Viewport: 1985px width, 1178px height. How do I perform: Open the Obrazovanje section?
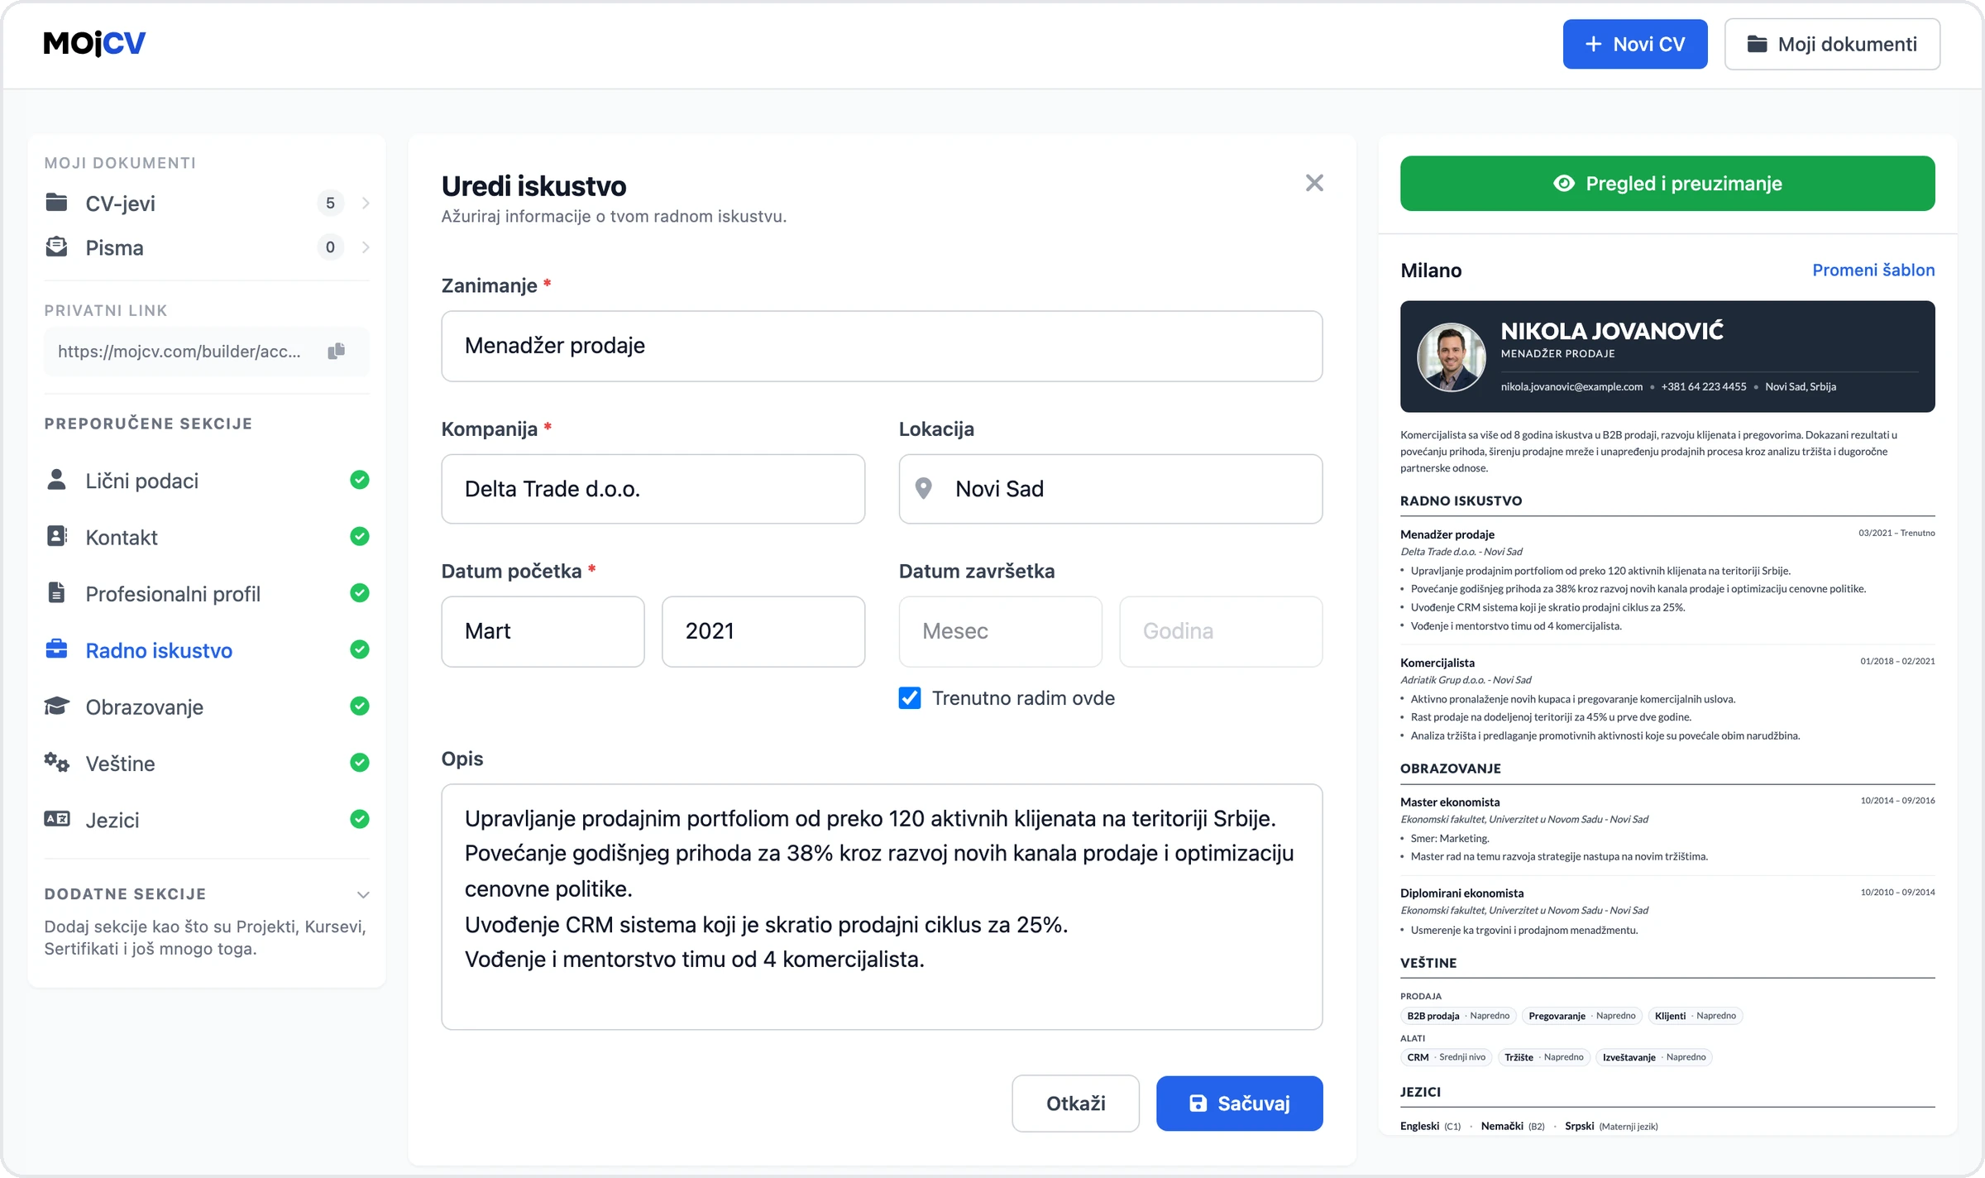tap(207, 706)
